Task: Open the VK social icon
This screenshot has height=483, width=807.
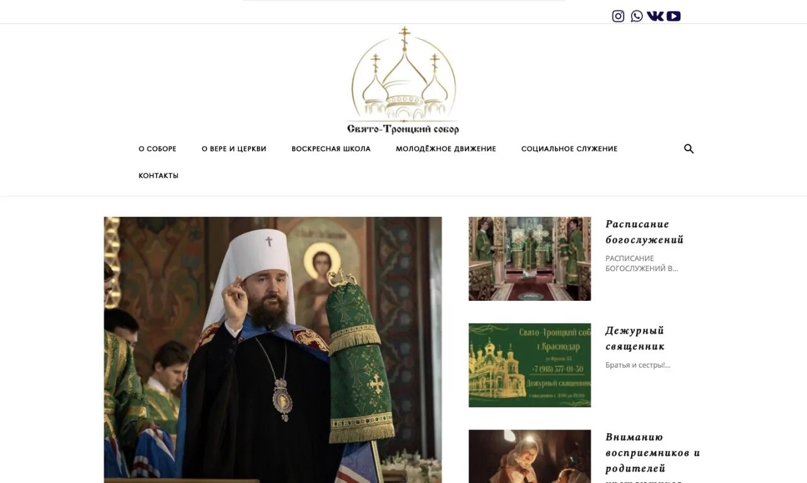Action: 655,16
